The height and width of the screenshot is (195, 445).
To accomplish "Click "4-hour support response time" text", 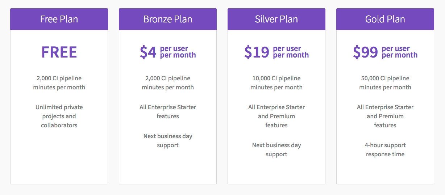I will click(x=385, y=149).
